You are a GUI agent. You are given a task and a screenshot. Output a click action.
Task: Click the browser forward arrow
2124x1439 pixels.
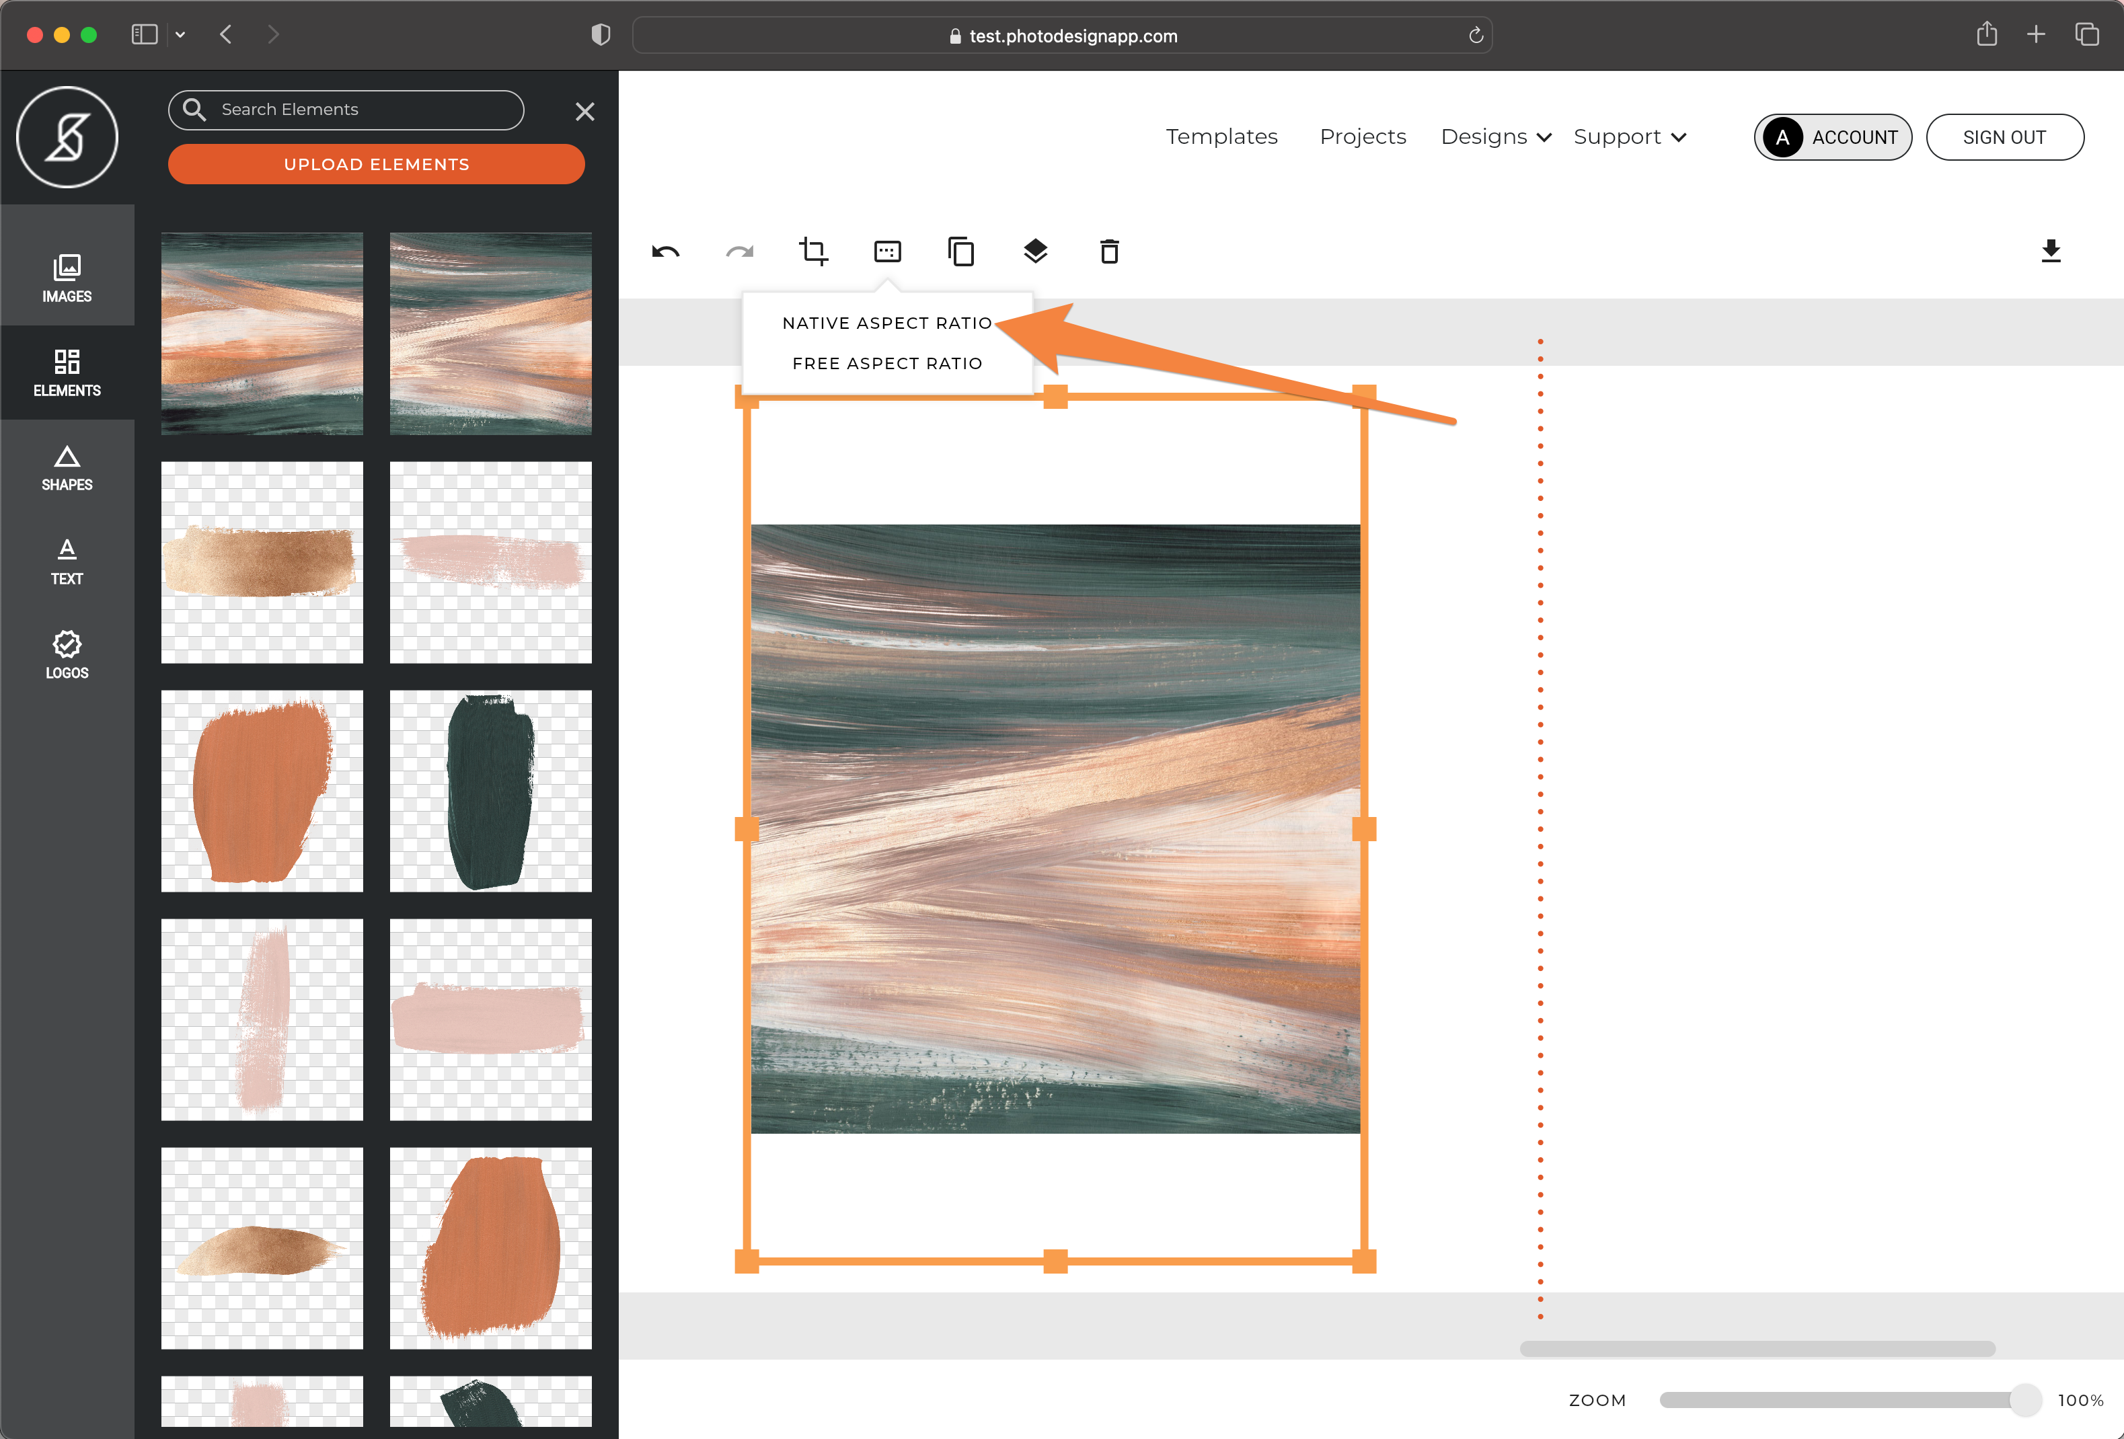pos(272,35)
